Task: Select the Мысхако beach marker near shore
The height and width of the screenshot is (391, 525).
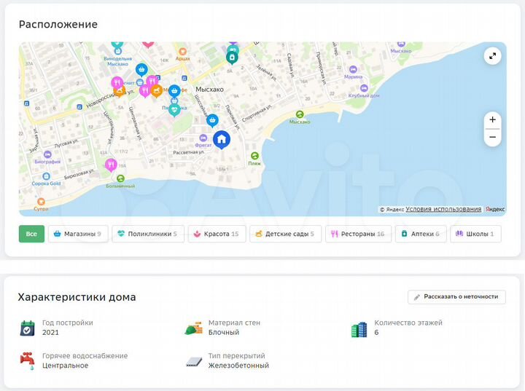Action: [300, 114]
